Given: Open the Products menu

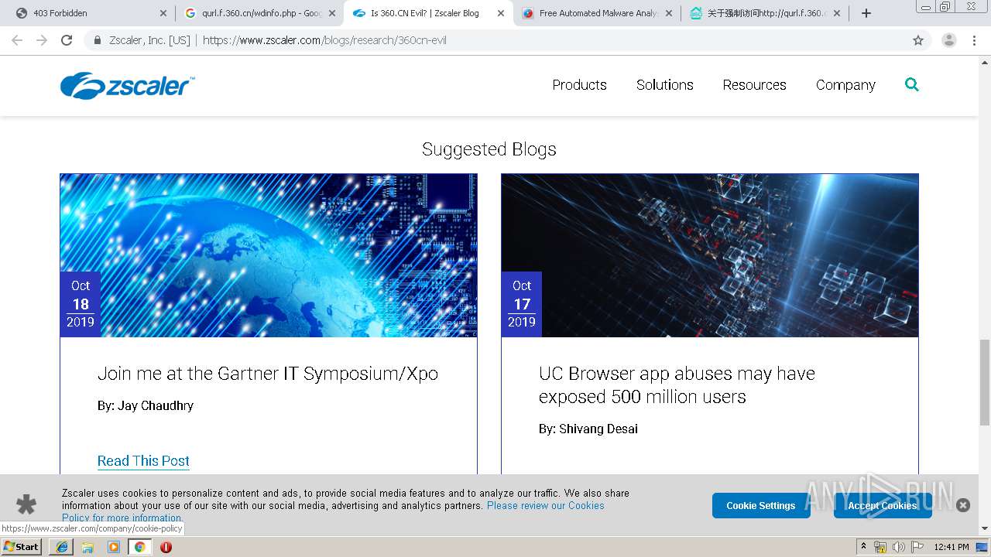Looking at the screenshot, I should [x=579, y=85].
